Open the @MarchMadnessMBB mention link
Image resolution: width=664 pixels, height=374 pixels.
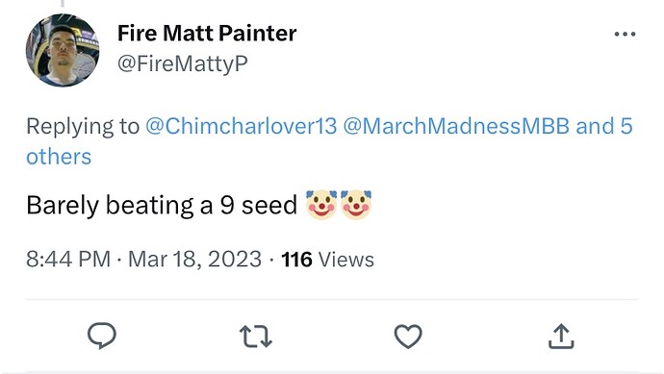click(456, 126)
